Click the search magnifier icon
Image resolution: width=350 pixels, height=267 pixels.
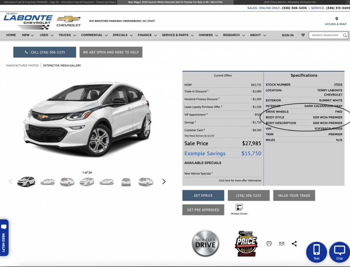345,35
